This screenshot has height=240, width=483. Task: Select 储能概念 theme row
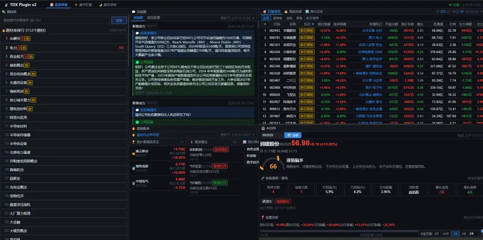[64, 65]
